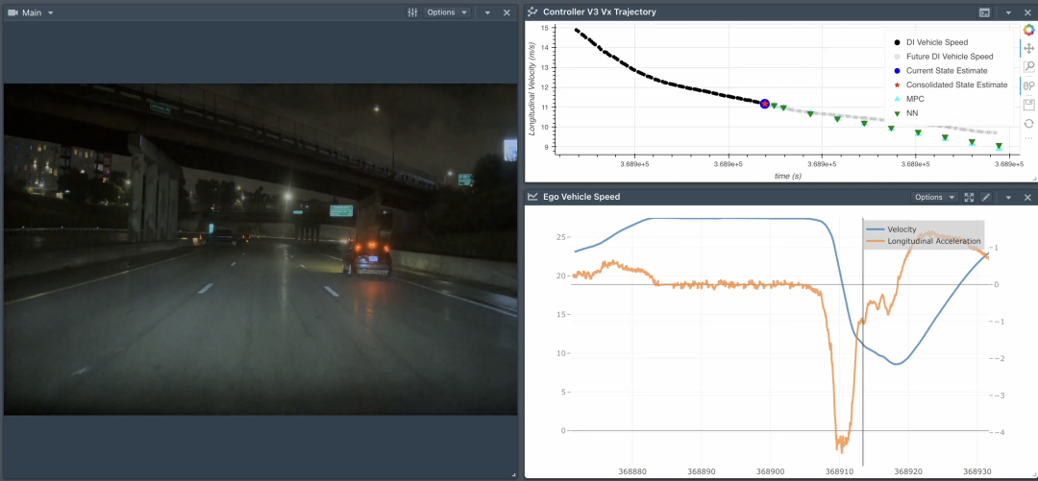
Task: Open Options dropdown in Ego Vehicle Speed panel
Action: click(x=934, y=197)
